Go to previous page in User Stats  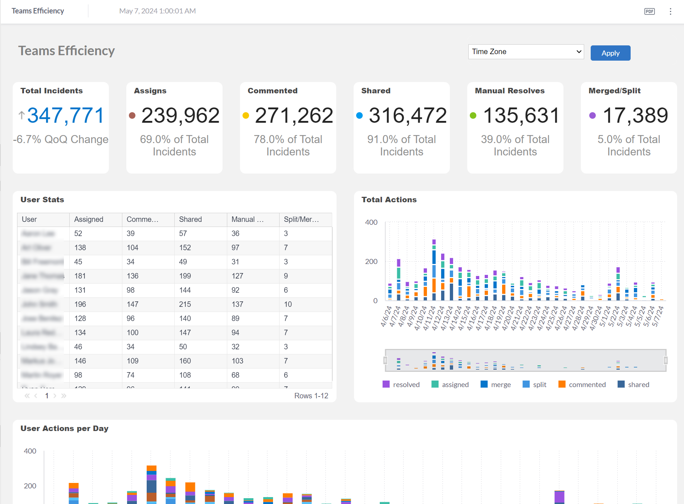[x=36, y=396]
